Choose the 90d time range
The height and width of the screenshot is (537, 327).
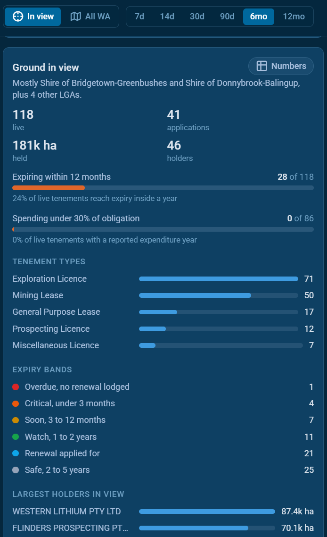227,17
